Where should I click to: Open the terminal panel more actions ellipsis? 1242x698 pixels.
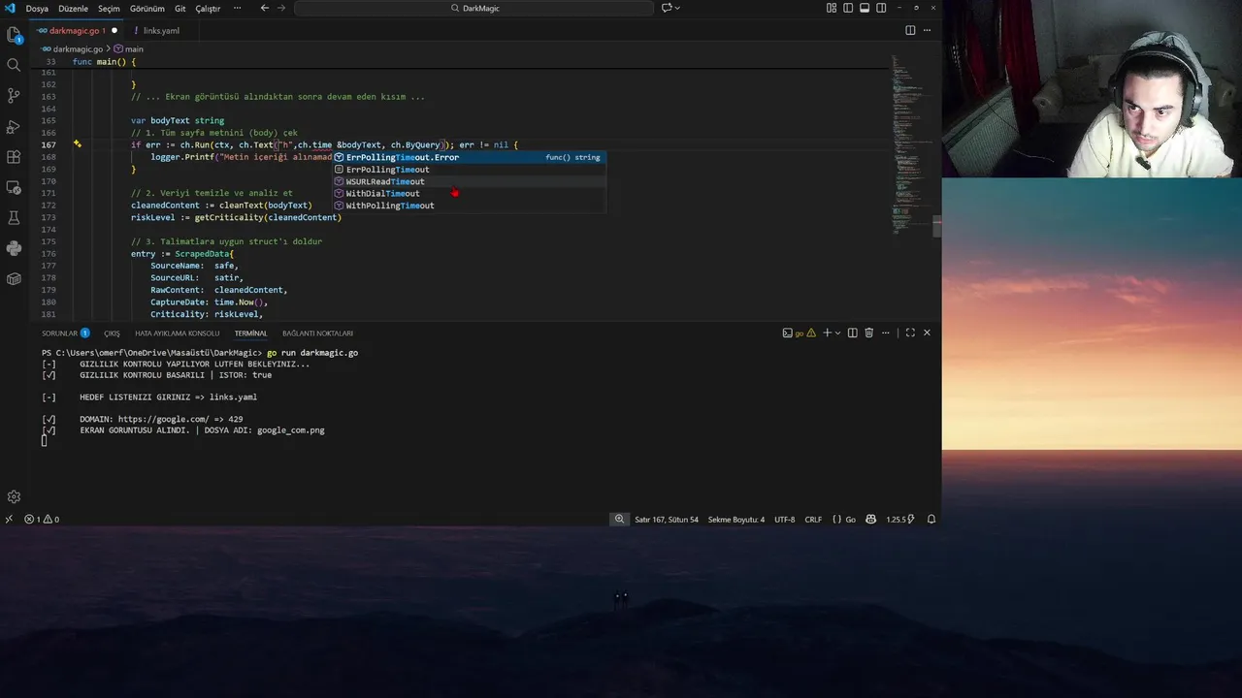coord(886,333)
